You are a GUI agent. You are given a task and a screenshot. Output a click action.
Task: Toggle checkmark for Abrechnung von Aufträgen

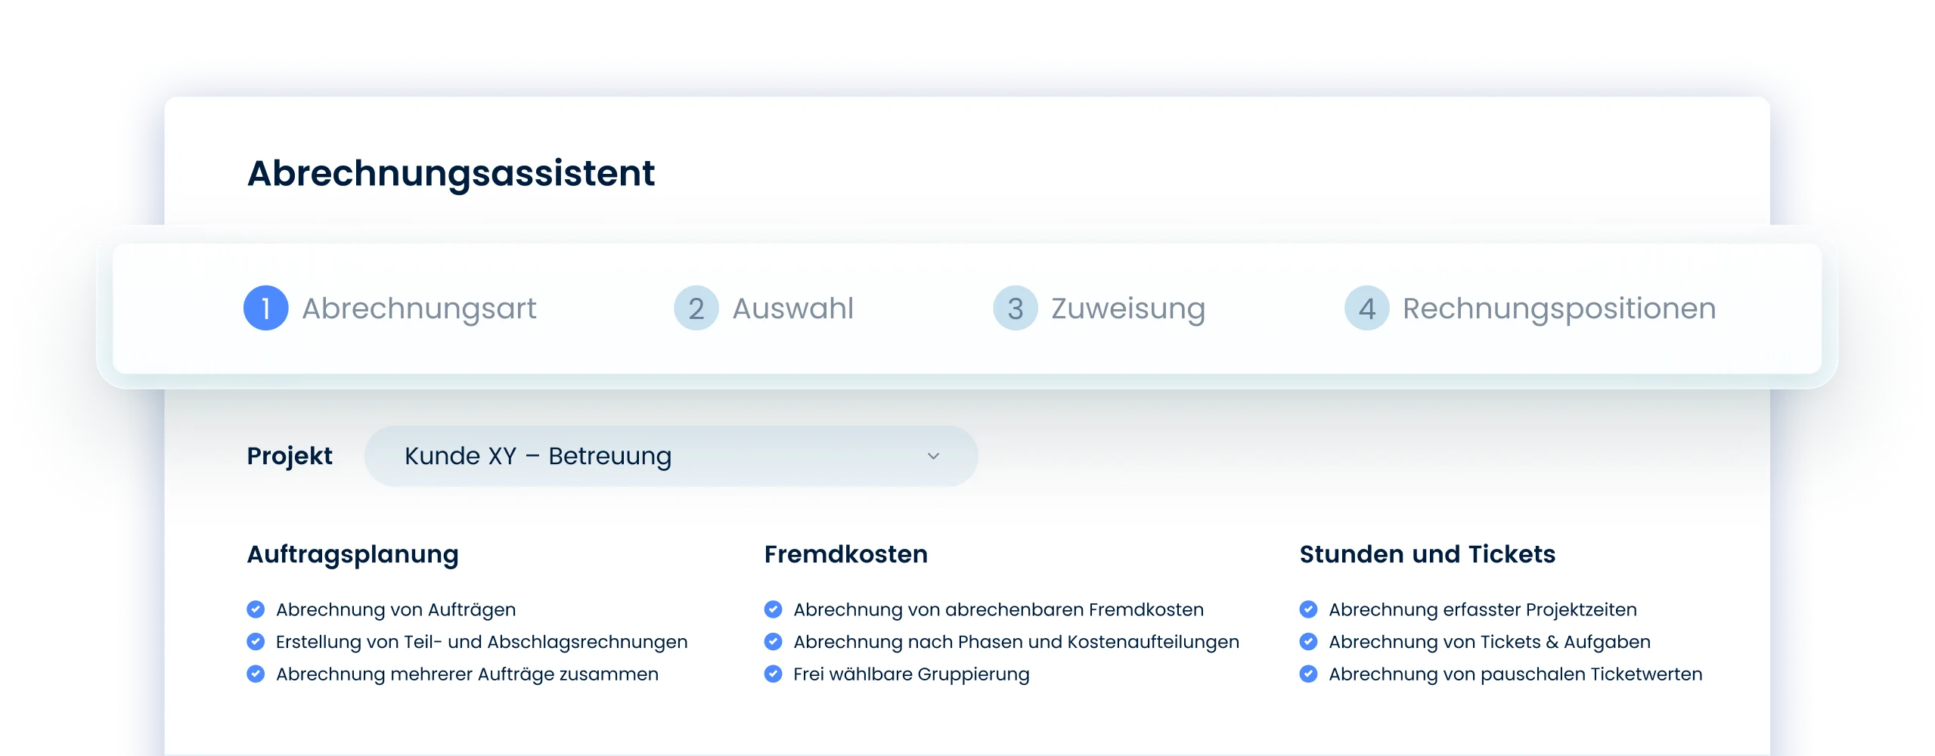256,609
